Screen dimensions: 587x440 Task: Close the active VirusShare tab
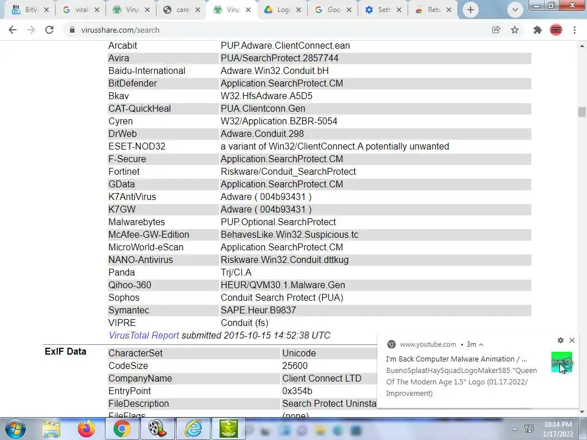tap(248, 10)
